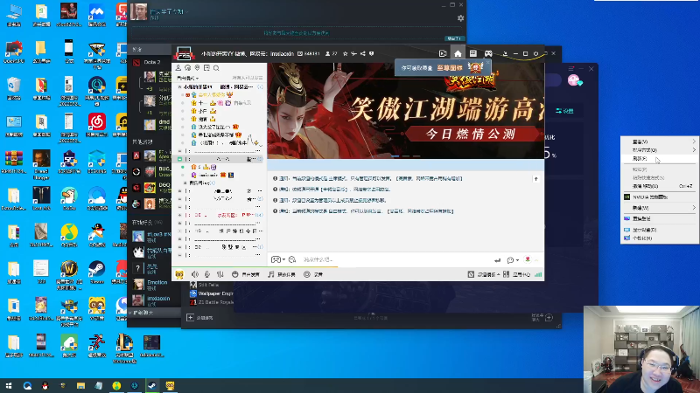Open the Windows Start menu
Screen dimensions: 700x393
click(x=9, y=385)
